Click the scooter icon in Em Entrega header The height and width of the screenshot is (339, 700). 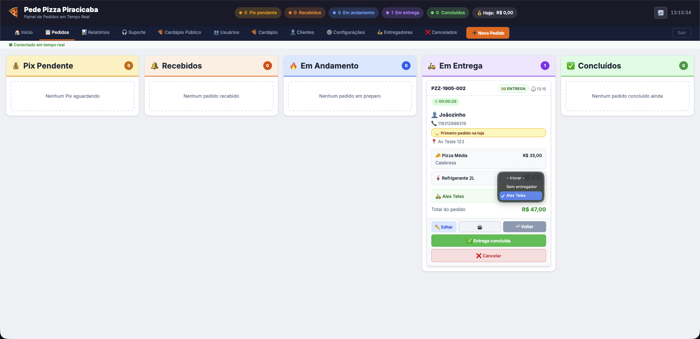coord(432,66)
